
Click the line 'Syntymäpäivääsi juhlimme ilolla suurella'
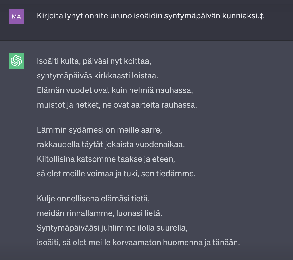112,228
